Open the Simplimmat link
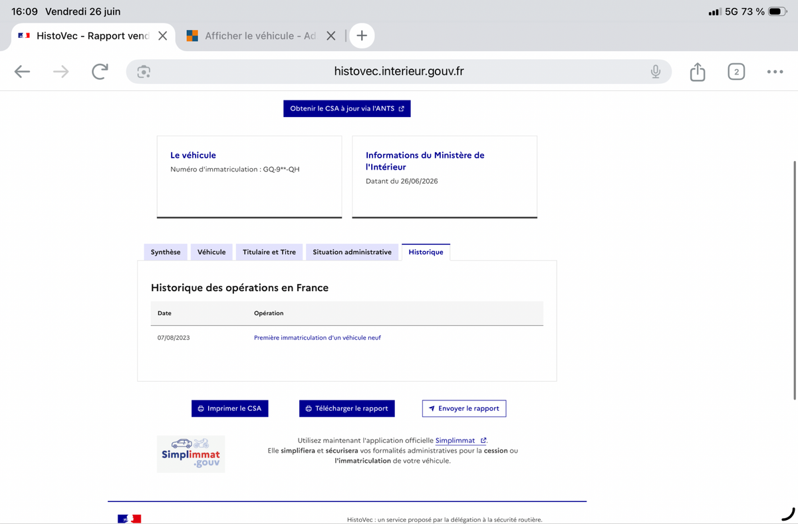798x524 pixels. (461, 440)
